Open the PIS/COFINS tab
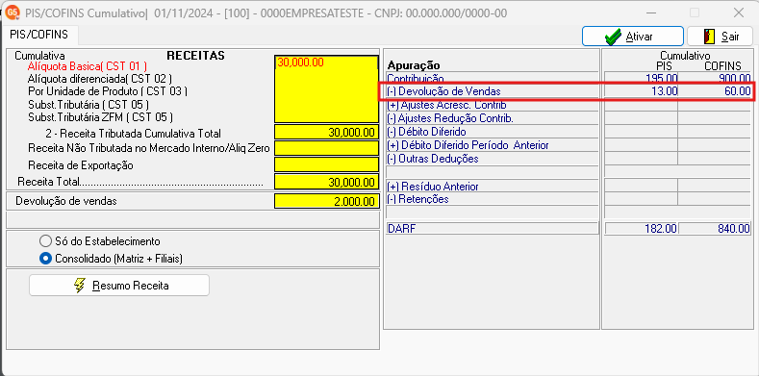Viewport: 759px width, 376px height. tap(39, 35)
